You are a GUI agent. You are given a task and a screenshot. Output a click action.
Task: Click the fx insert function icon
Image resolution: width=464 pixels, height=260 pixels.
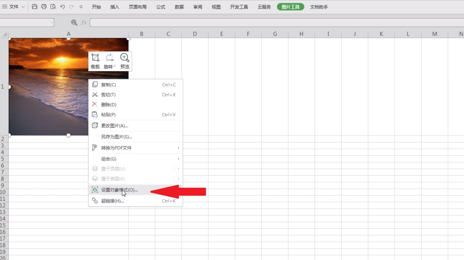click(84, 23)
